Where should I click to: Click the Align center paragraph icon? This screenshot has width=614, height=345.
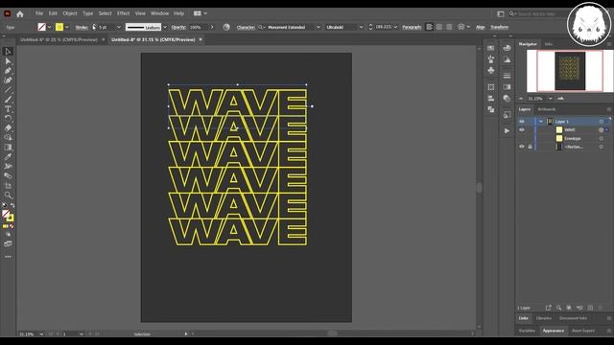click(x=439, y=27)
